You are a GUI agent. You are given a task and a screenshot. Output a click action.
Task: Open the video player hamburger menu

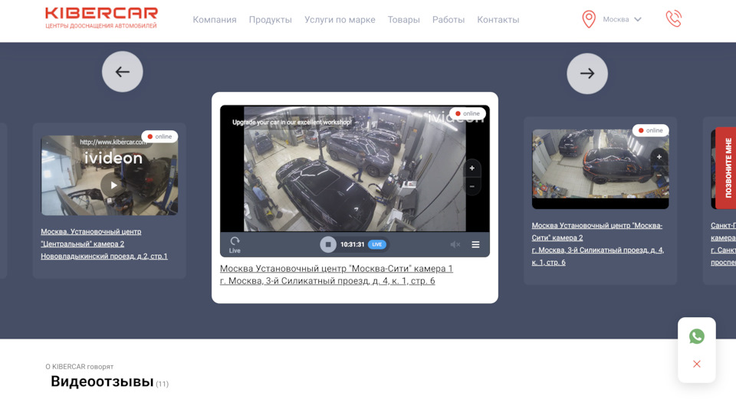[475, 244]
